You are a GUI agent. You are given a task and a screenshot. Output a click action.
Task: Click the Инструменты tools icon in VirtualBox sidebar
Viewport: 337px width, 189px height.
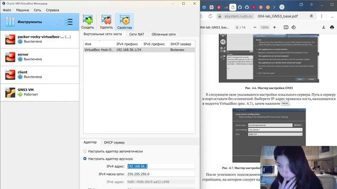[10, 22]
